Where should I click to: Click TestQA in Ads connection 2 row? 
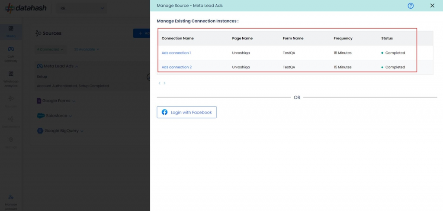[x=289, y=67]
